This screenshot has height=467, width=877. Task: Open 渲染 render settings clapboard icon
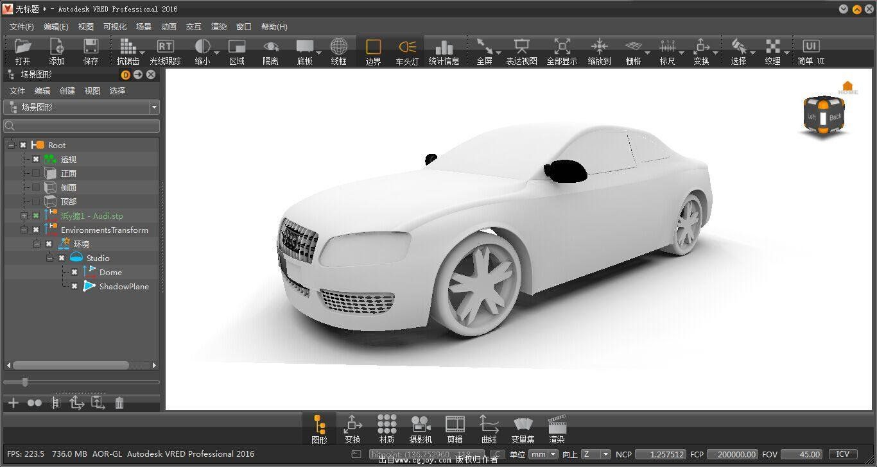tap(557, 424)
